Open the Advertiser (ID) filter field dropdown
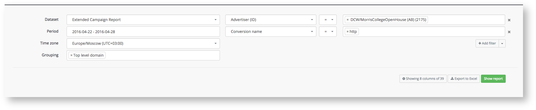Screen dimensions: 536x110 [271, 20]
